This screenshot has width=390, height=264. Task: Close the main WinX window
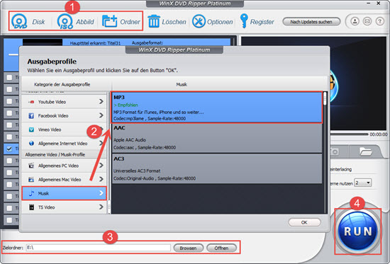379,4
